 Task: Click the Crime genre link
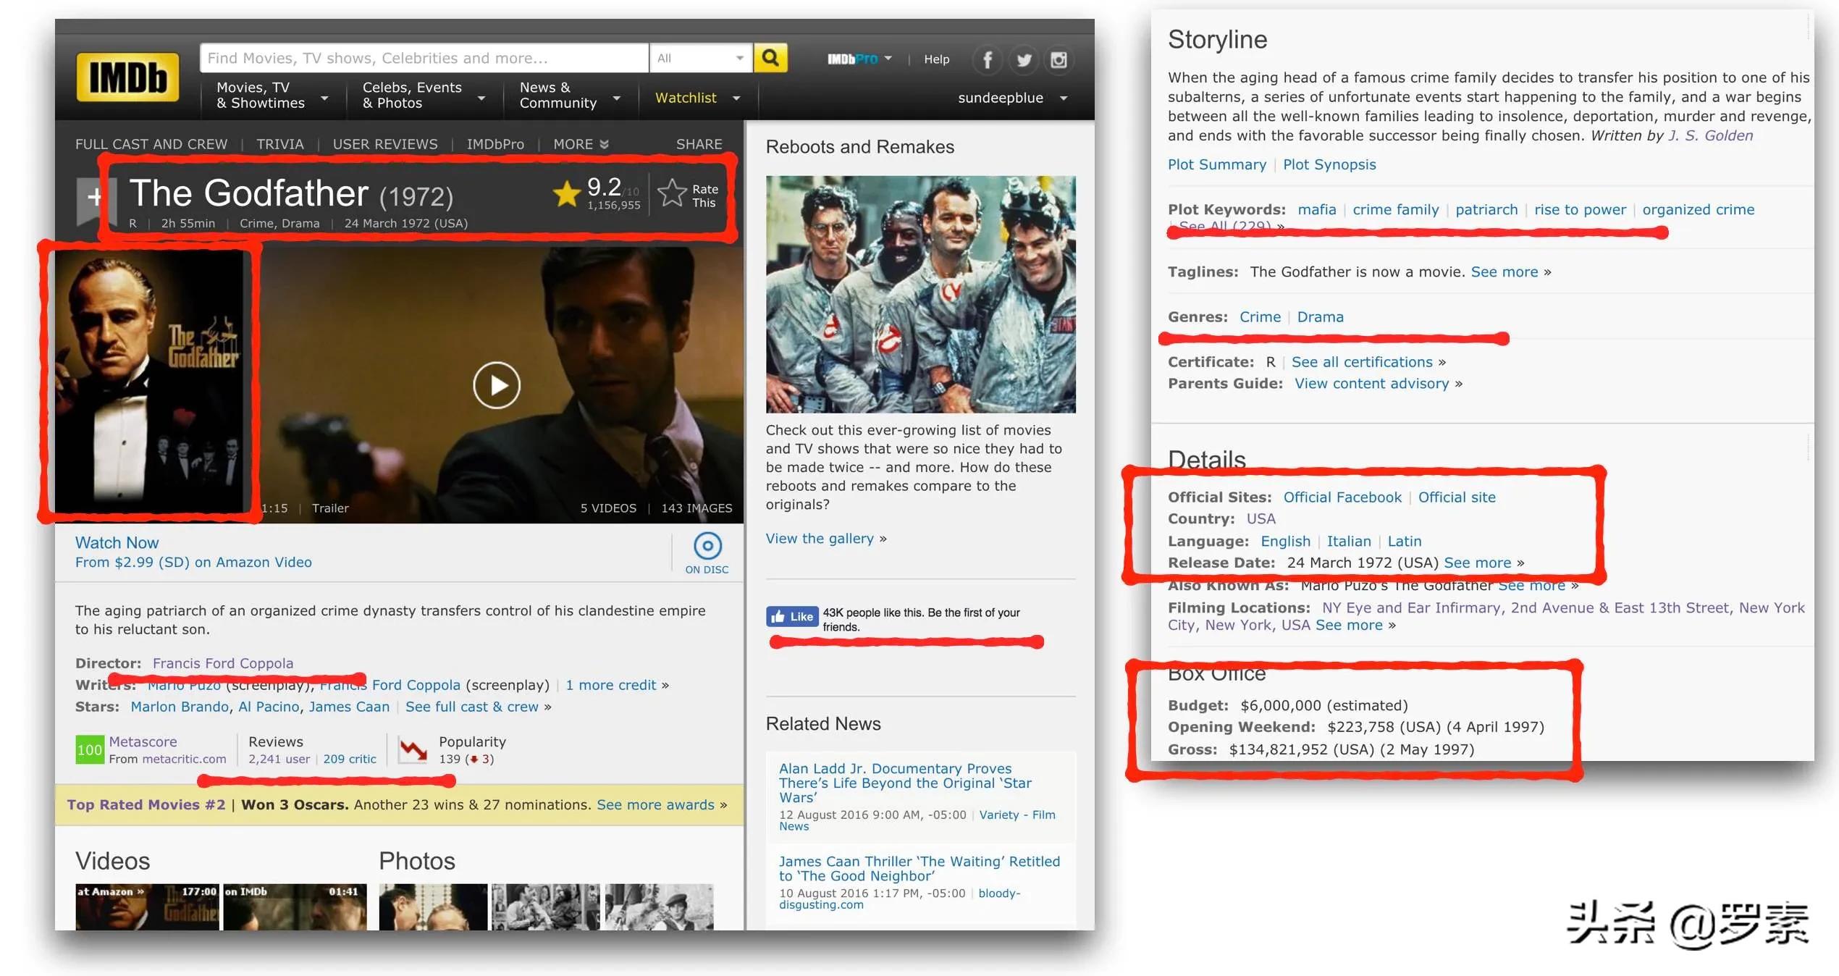coord(1260,316)
